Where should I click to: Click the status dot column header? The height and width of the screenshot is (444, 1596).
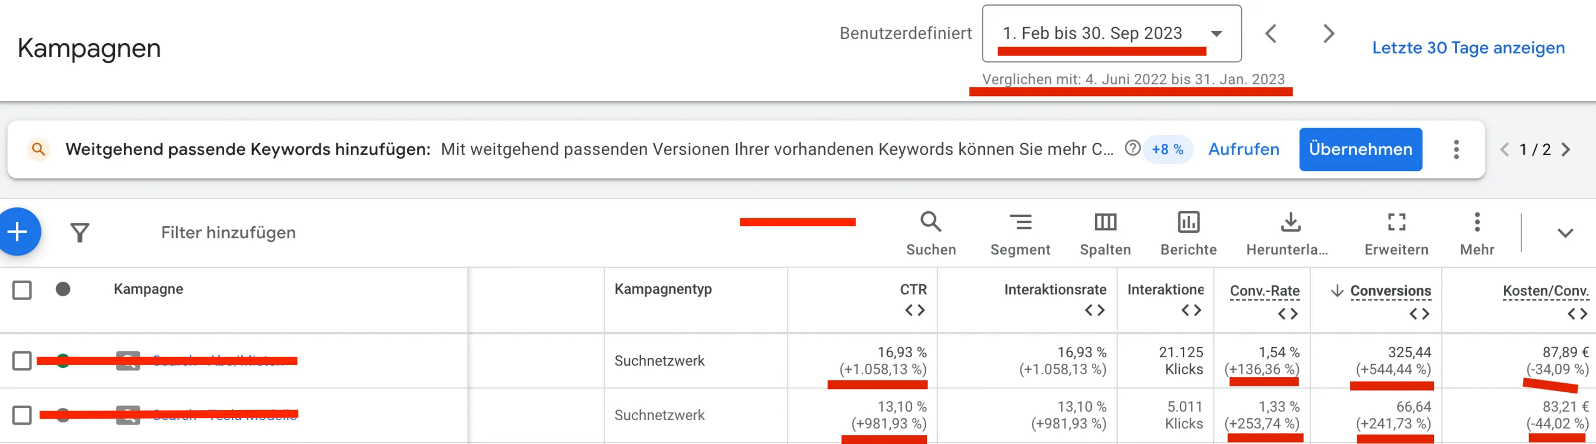click(x=63, y=289)
